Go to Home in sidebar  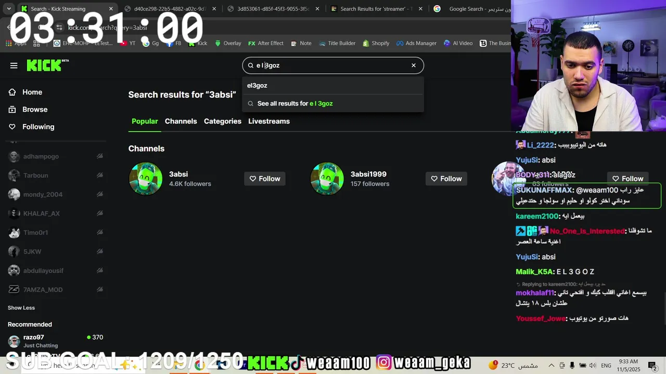[32, 92]
